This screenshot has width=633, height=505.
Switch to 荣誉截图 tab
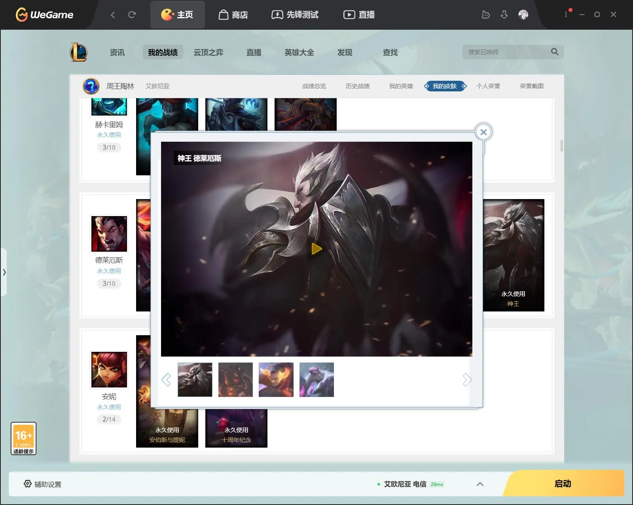pos(532,86)
